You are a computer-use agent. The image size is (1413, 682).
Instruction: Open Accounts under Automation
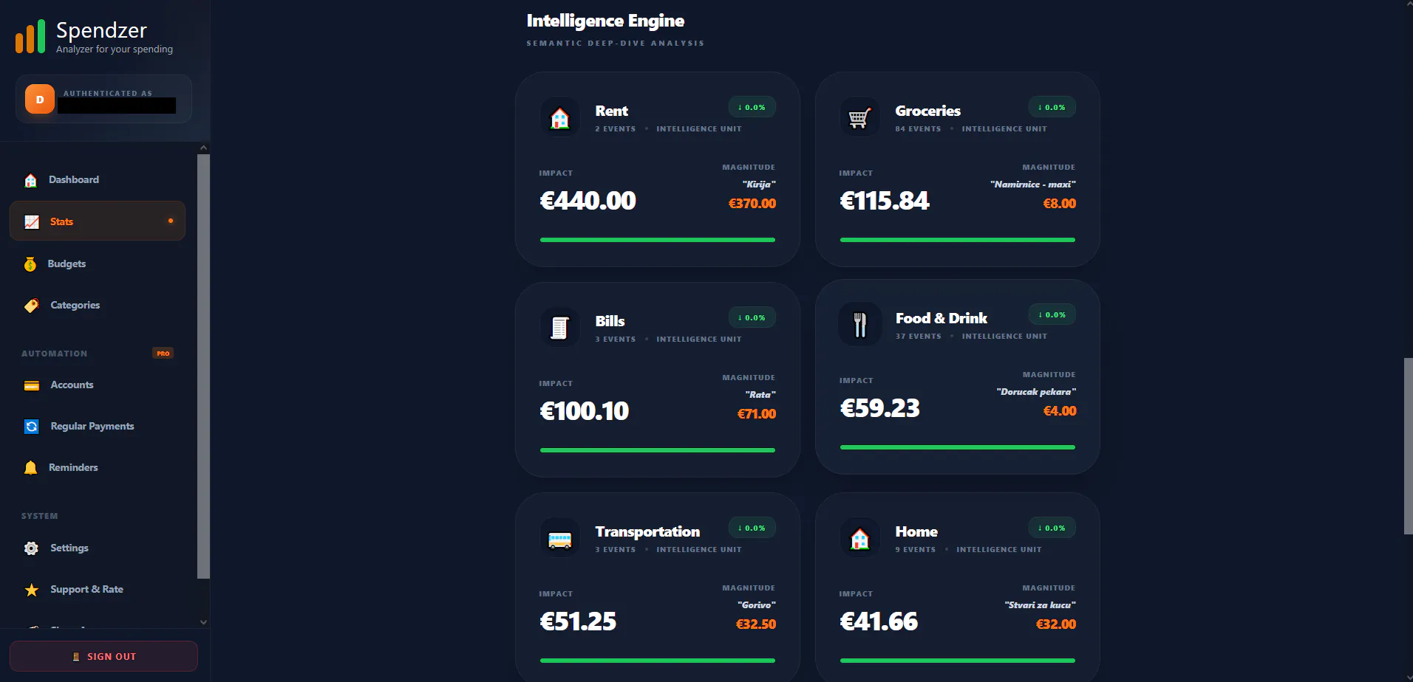(98, 385)
